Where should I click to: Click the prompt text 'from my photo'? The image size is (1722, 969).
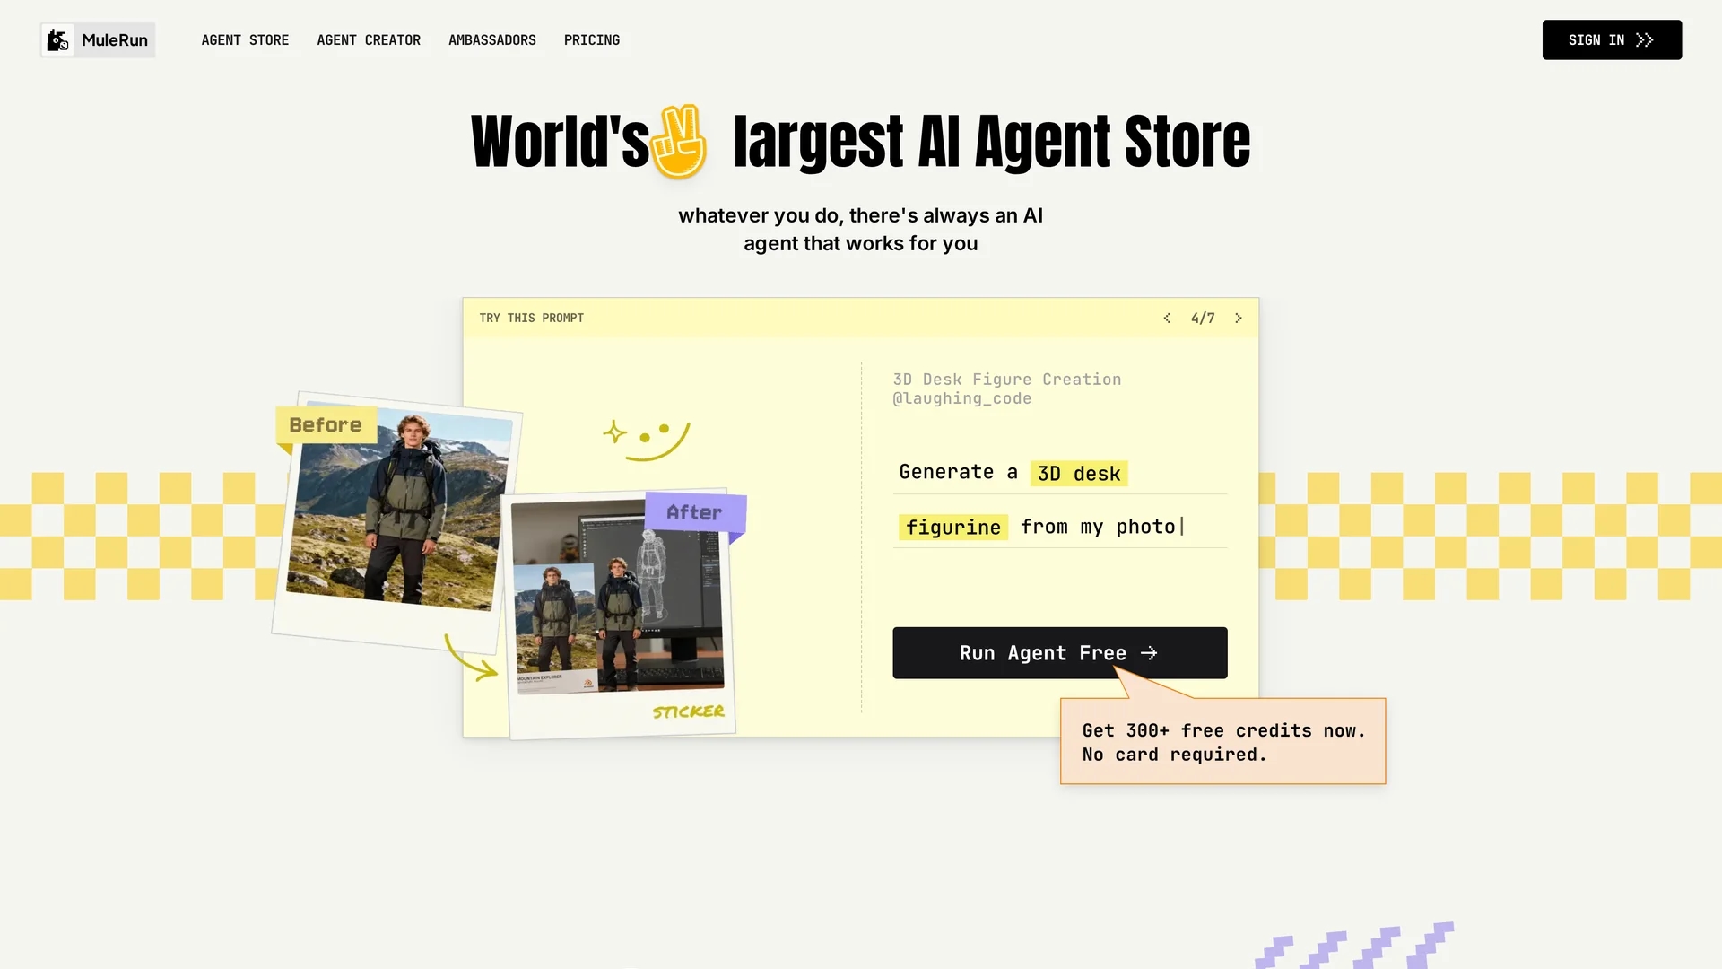pos(1098,527)
